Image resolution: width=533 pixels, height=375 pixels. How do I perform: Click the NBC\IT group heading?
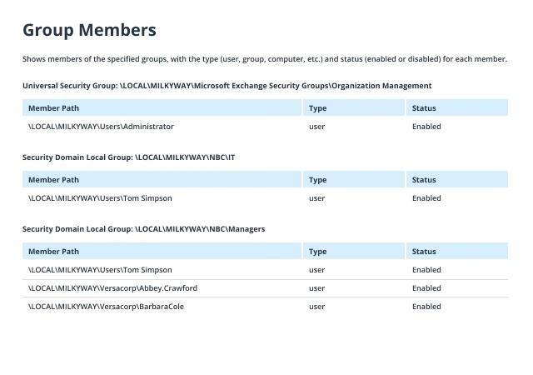point(128,157)
